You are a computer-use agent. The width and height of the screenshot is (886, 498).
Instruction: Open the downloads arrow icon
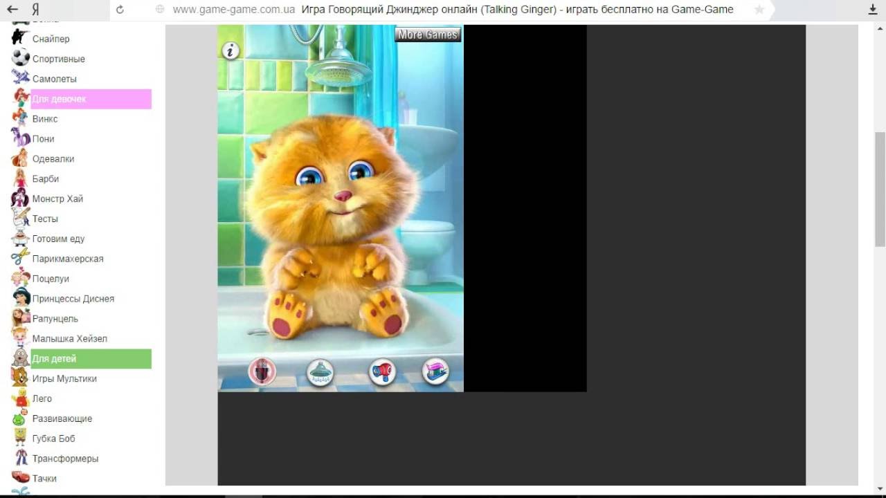pyautogui.click(x=873, y=10)
